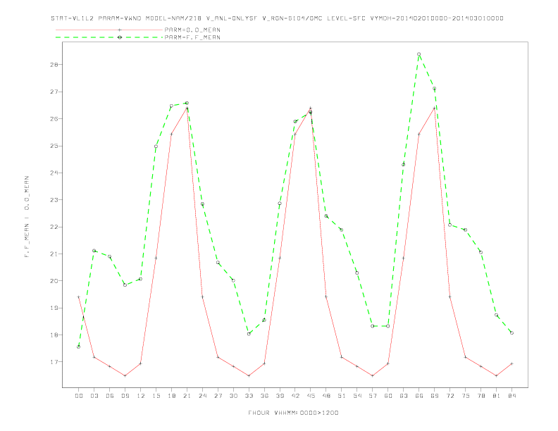Click the red line peak at hour 69

(x=435, y=108)
